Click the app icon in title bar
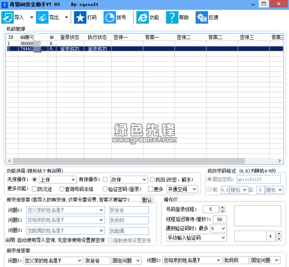 pos(4,4)
